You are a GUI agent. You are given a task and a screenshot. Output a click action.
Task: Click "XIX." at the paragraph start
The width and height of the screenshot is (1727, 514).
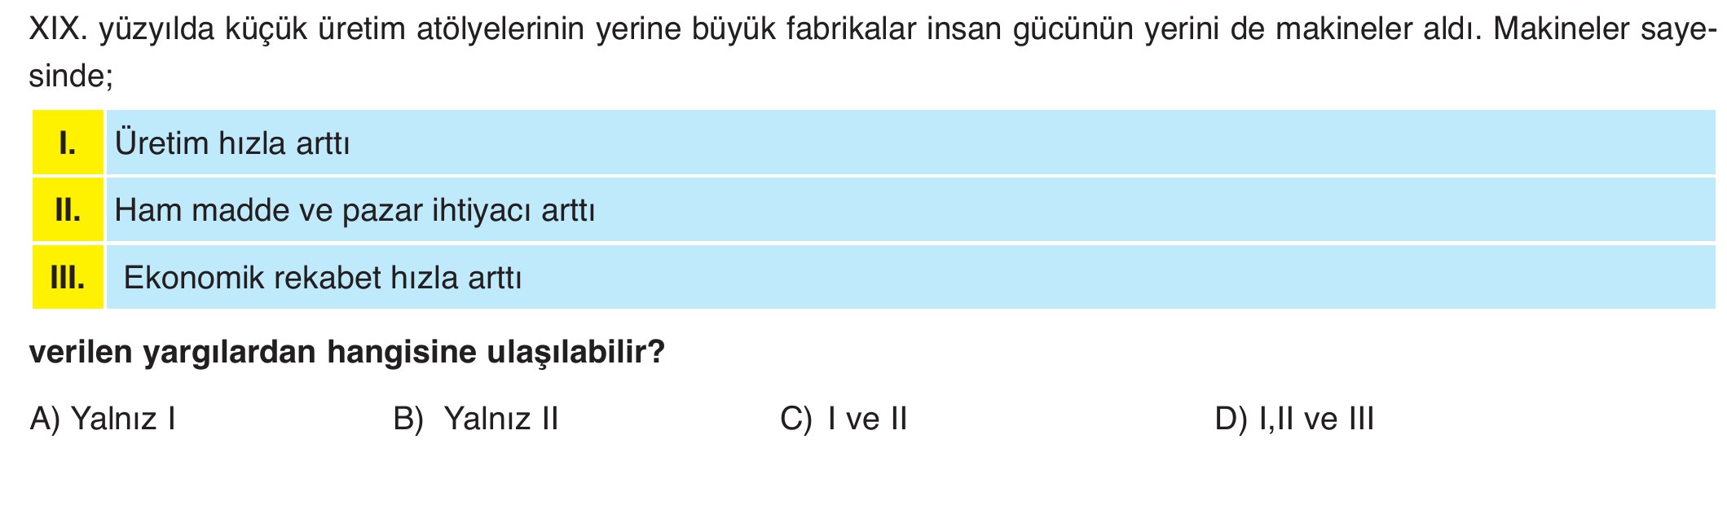(x=57, y=29)
